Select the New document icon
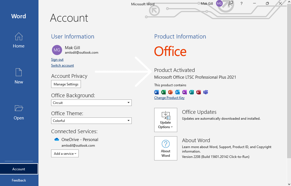The height and width of the screenshot is (186, 291). pos(19,72)
